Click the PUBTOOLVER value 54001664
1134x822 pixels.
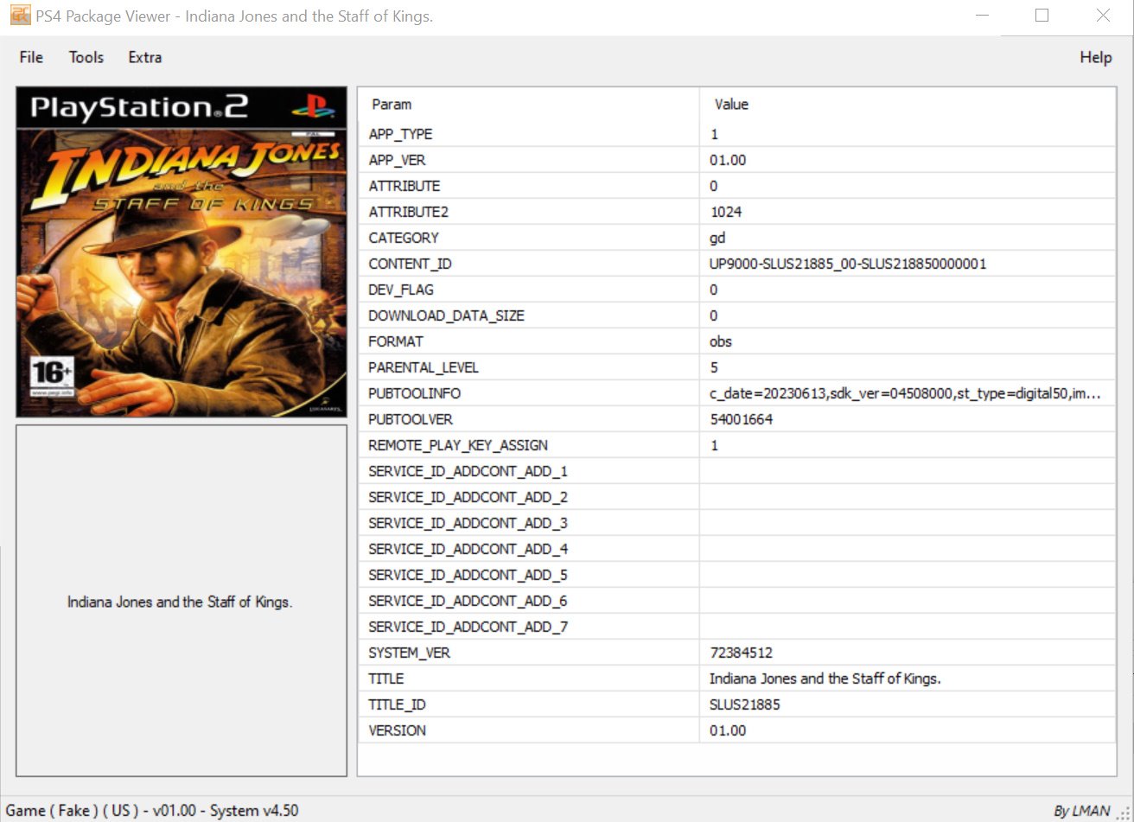(741, 419)
